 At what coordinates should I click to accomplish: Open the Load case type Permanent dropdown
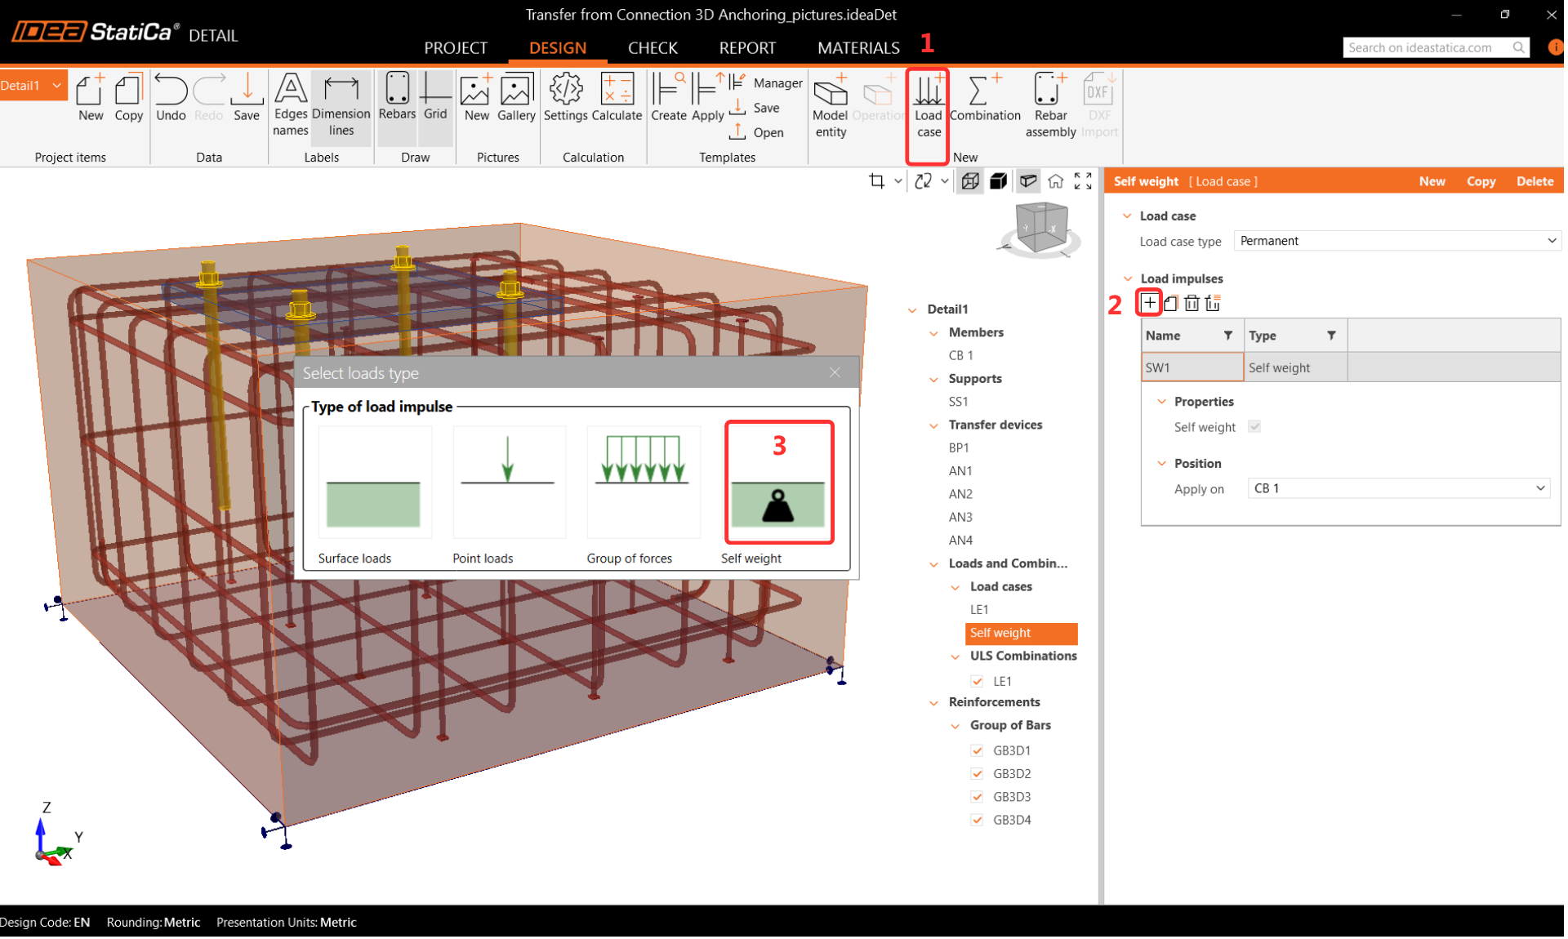point(1396,241)
